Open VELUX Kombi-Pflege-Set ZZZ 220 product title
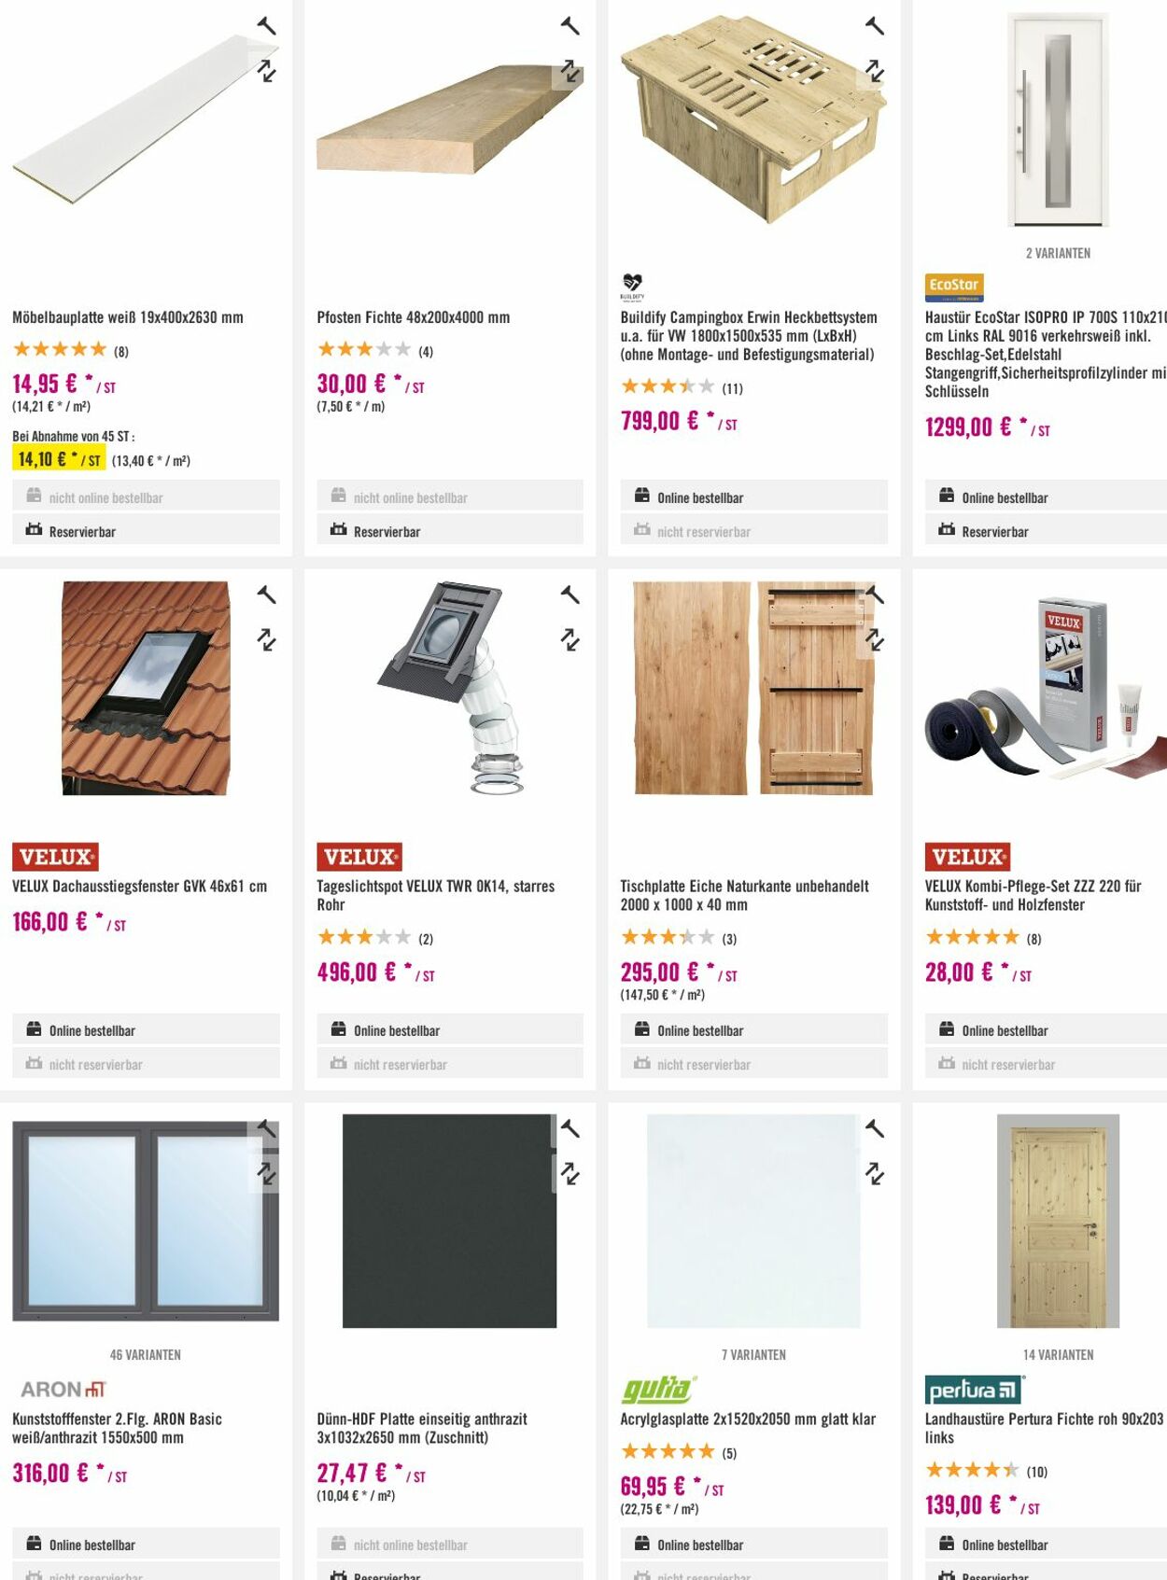Viewport: 1167px width, 1580px height. pos(1033,895)
